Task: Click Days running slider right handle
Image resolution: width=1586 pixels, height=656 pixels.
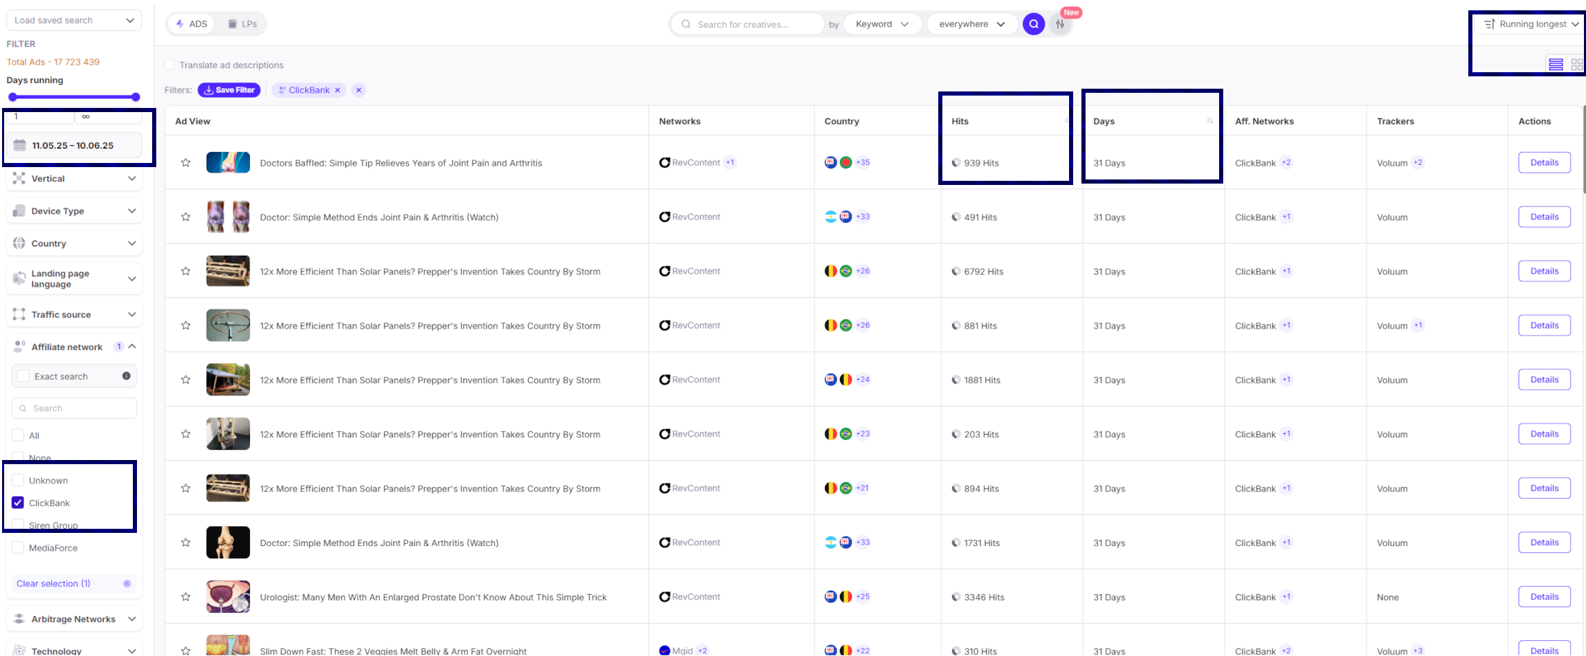Action: click(x=136, y=97)
